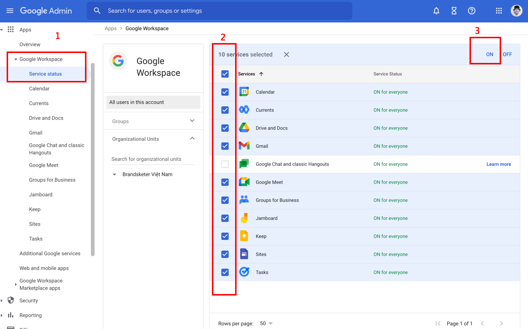Expand Google Workspace Marketplace apps

(x=16, y=284)
